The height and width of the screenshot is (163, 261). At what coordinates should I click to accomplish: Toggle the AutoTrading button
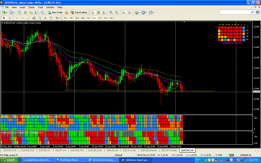(79, 13)
